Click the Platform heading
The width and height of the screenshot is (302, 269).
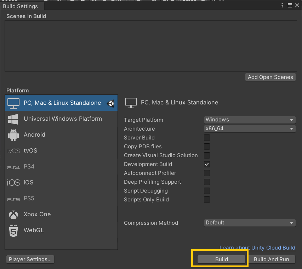point(18,91)
